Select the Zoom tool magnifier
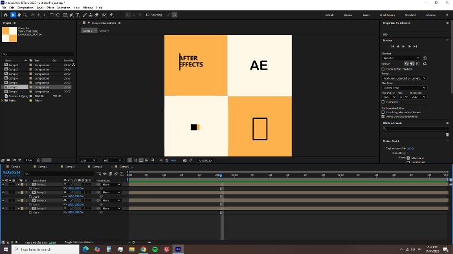This screenshot has height=254, width=453. click(25, 15)
